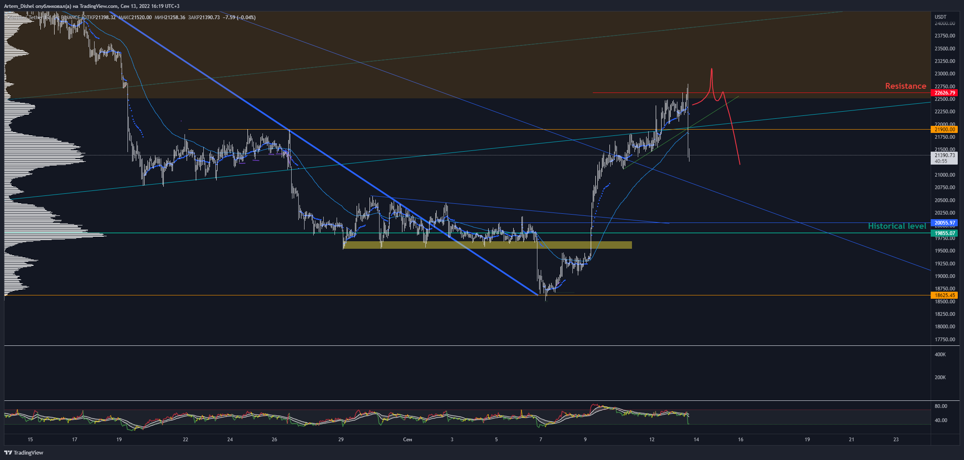Click the 19250.00 price axis tick
Viewport: 964px width, 460px height.
[945, 264]
